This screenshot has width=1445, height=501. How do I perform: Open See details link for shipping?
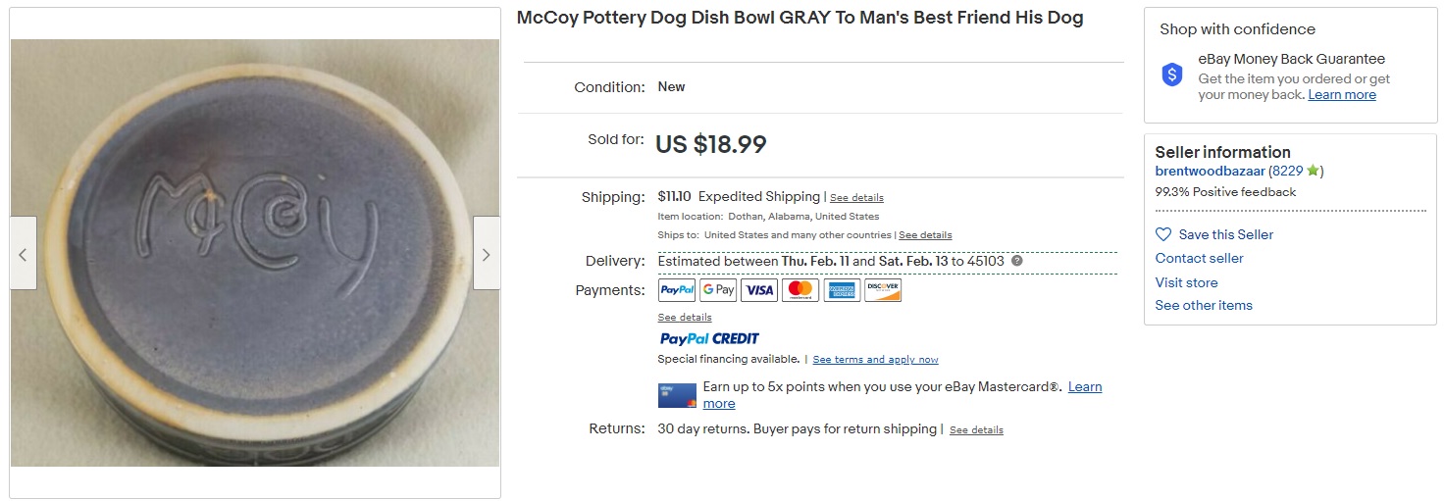point(856,198)
